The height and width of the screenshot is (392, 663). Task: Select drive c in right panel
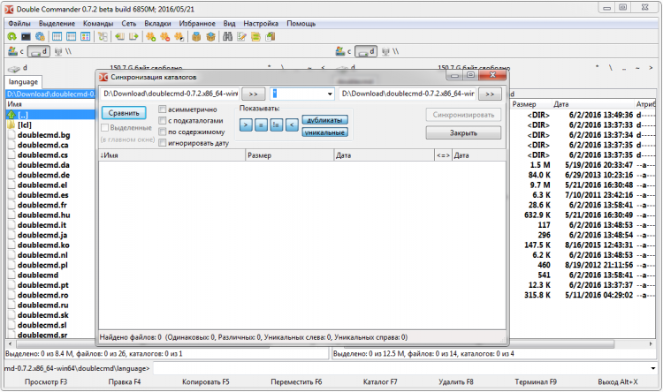tap(343, 51)
